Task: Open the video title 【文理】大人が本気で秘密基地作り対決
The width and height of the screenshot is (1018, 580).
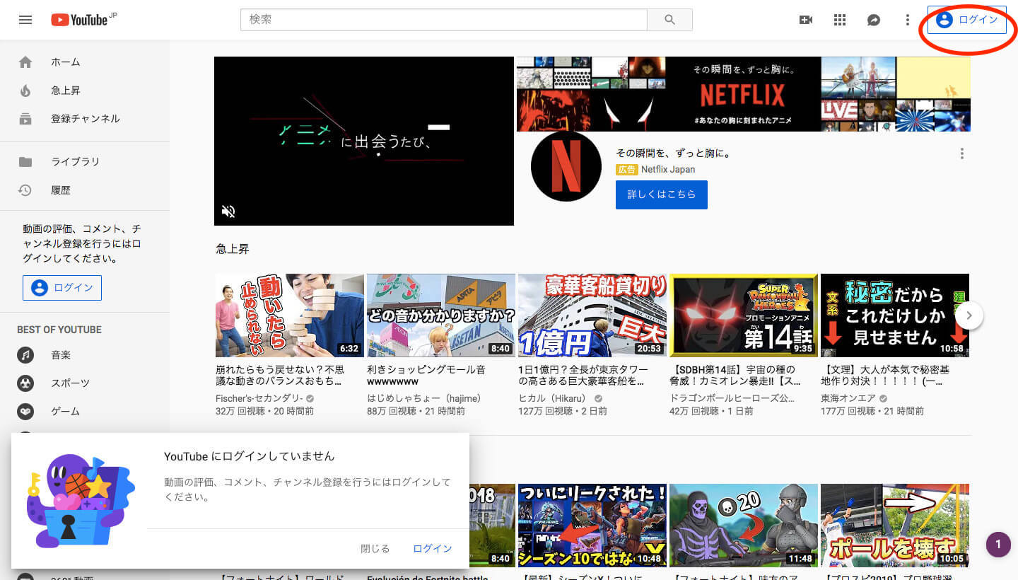Action: point(887,376)
